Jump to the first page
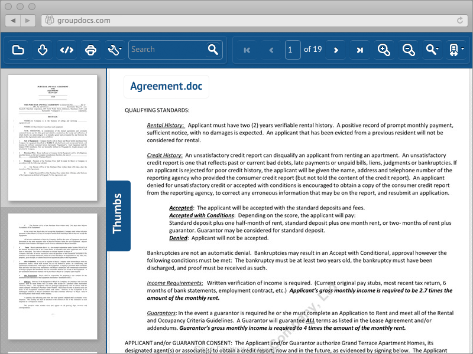Viewport: 473px width, 354px height. point(247,50)
